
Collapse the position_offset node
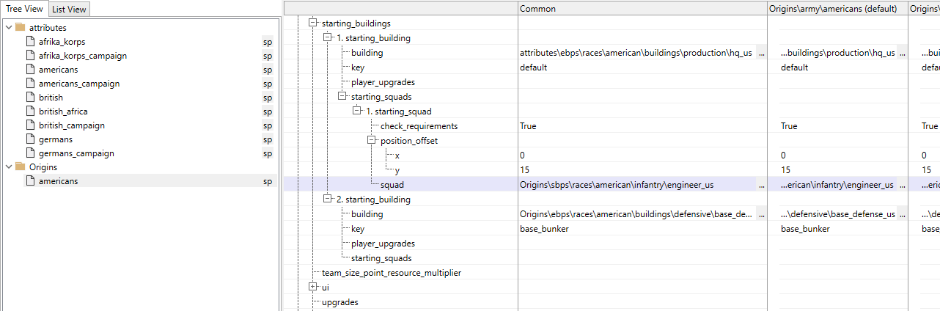click(x=372, y=141)
